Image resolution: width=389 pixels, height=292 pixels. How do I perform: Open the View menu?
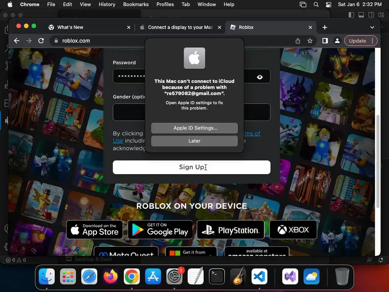pyautogui.click(x=85, y=4)
